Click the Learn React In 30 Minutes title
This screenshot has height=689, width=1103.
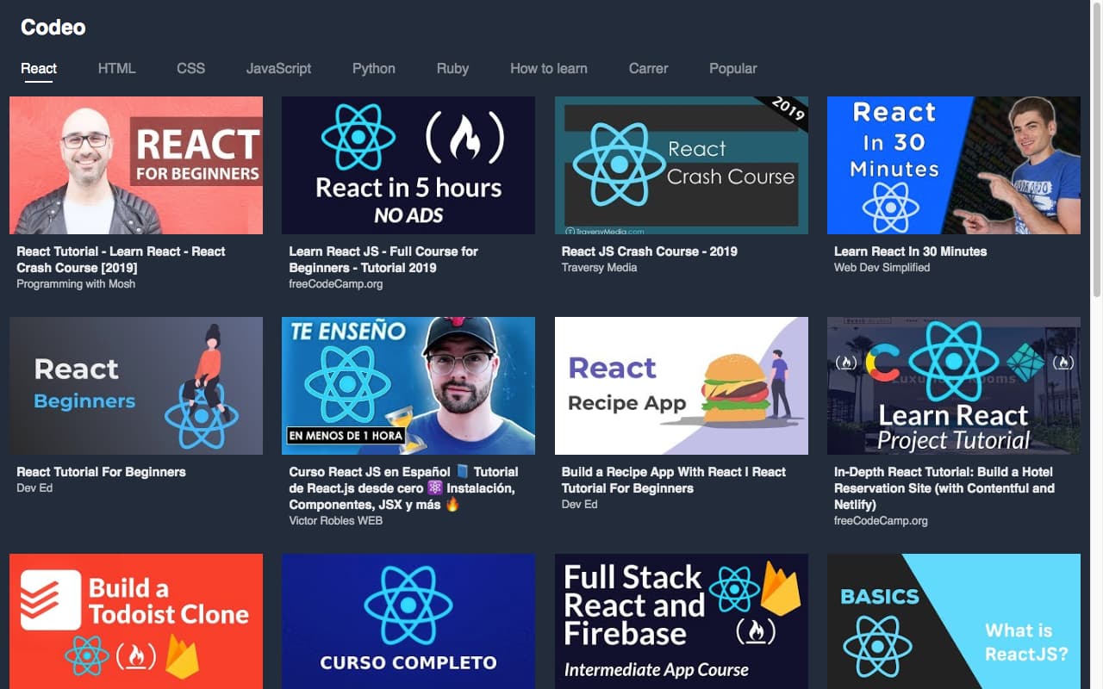[x=910, y=251]
